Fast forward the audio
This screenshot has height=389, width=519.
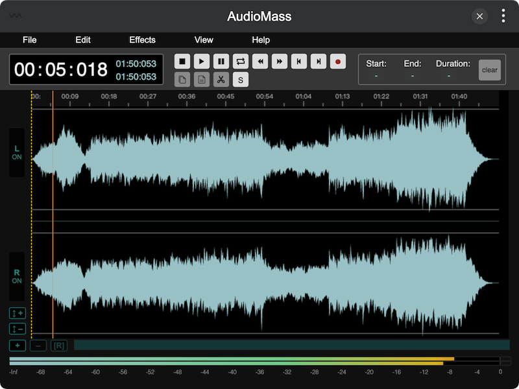point(280,62)
